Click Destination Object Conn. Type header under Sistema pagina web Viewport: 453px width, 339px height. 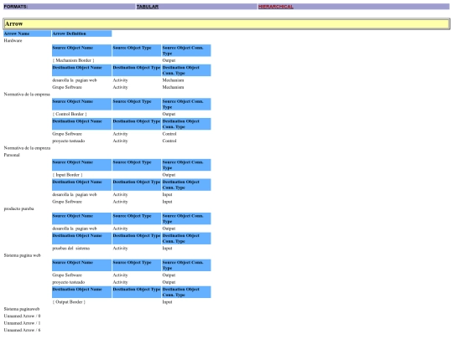pyautogui.click(x=186, y=292)
